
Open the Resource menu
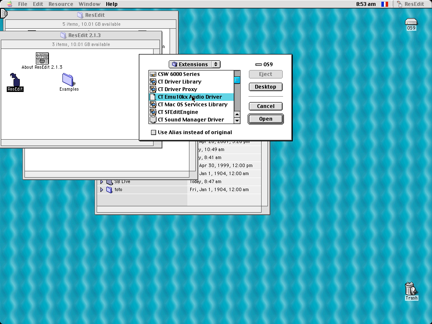[61, 4]
